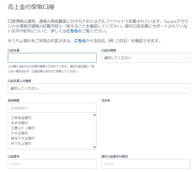Select みずほ銀行 from the bank list
The width and height of the screenshot is (196, 172).
20,123
